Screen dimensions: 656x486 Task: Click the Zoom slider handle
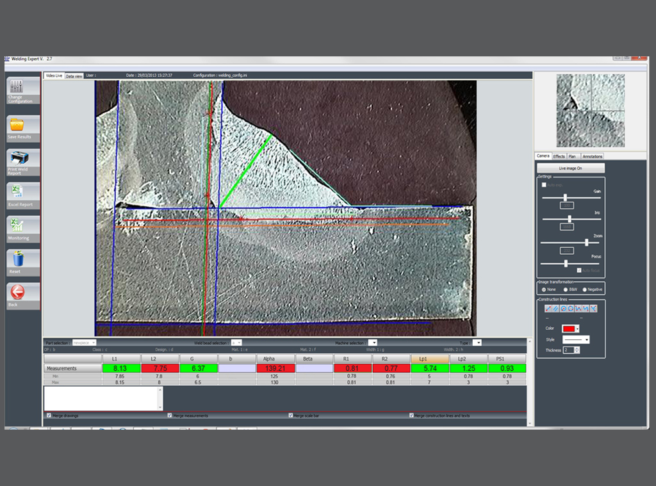tap(587, 243)
